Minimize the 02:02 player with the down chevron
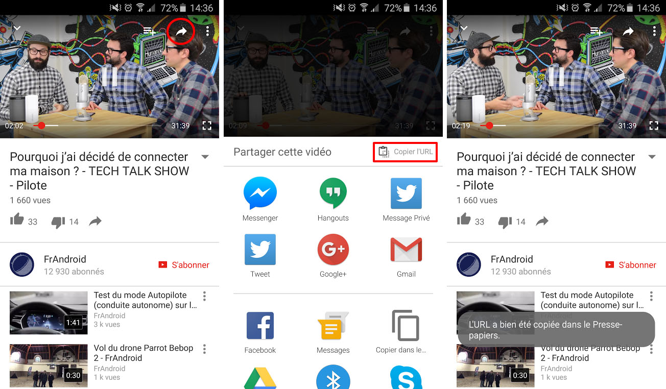The height and width of the screenshot is (389, 666). (17, 29)
